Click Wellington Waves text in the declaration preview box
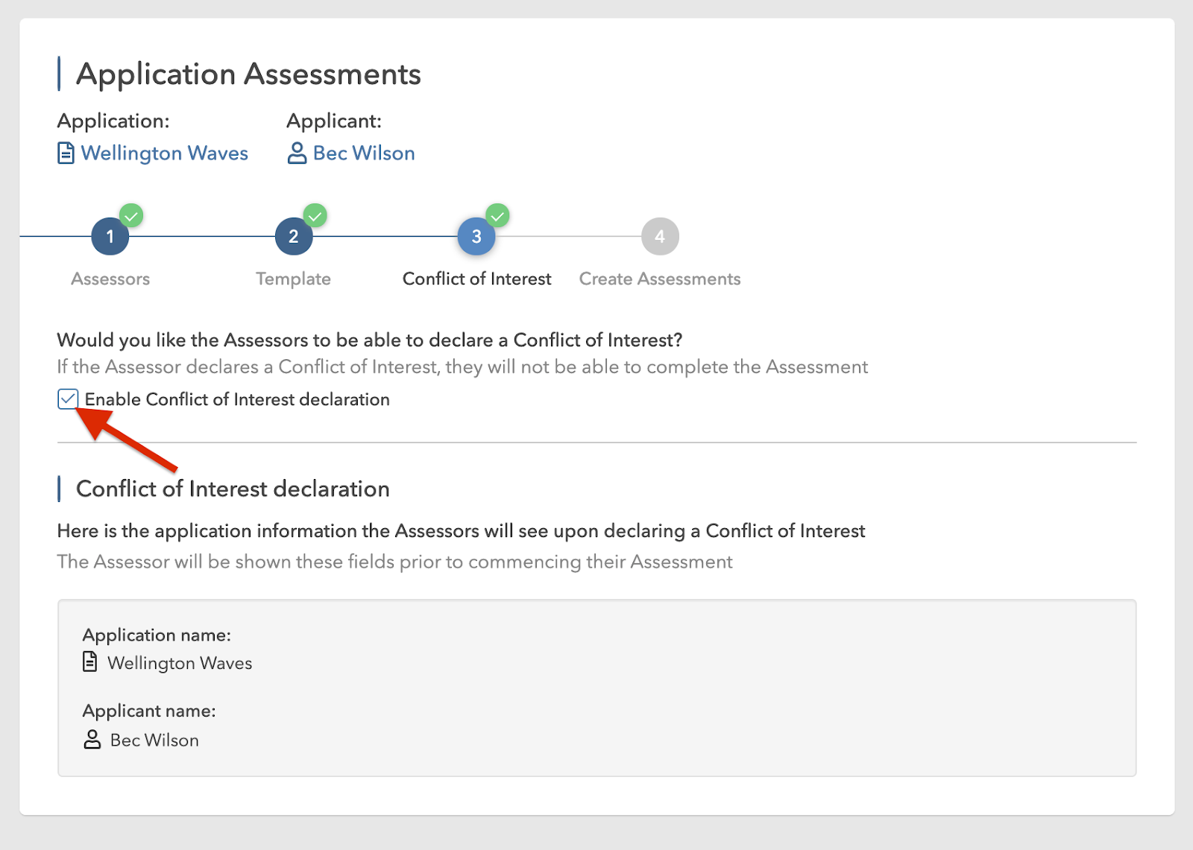 click(x=180, y=663)
